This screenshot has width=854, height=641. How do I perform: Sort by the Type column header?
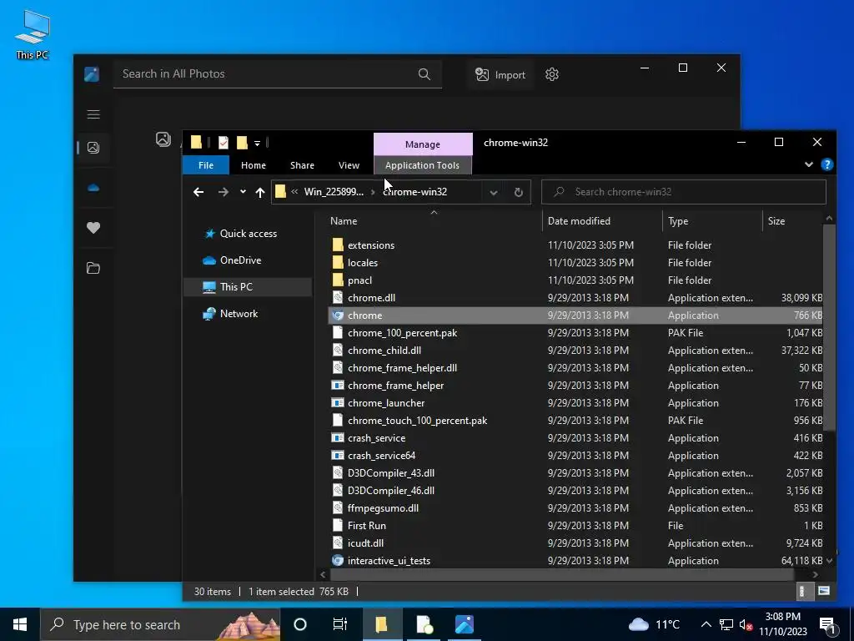(712, 220)
